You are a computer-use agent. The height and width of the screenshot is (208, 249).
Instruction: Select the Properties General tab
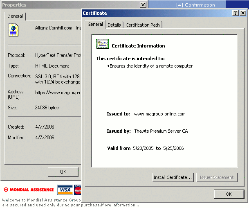15,16
